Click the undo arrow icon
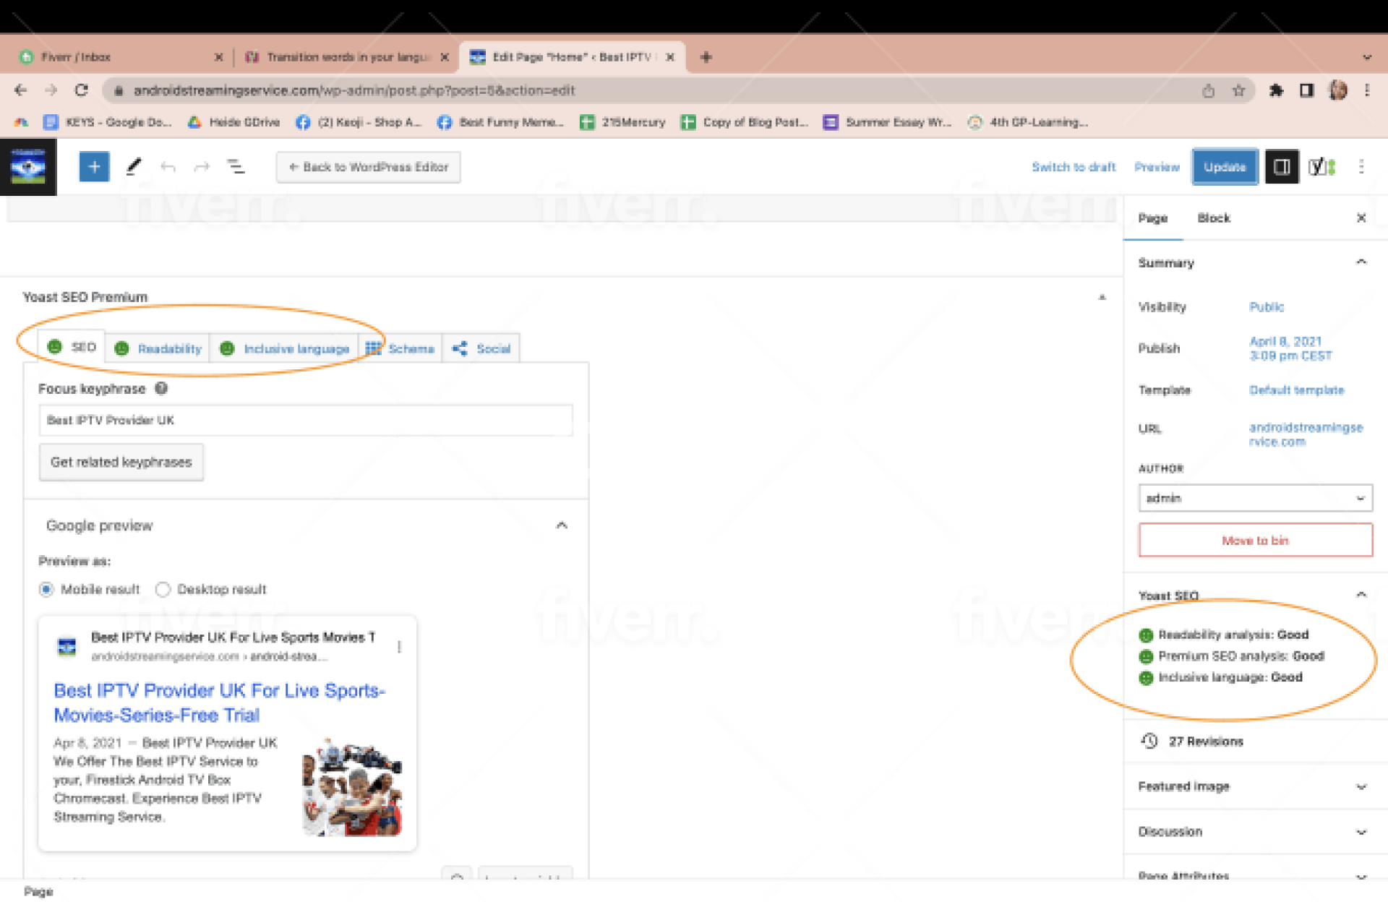 point(168,167)
